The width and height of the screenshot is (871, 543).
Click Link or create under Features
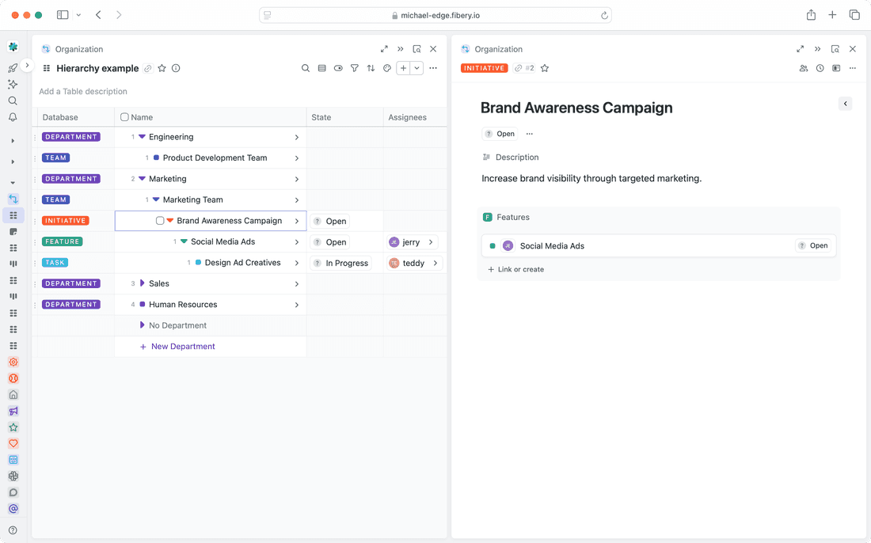515,269
